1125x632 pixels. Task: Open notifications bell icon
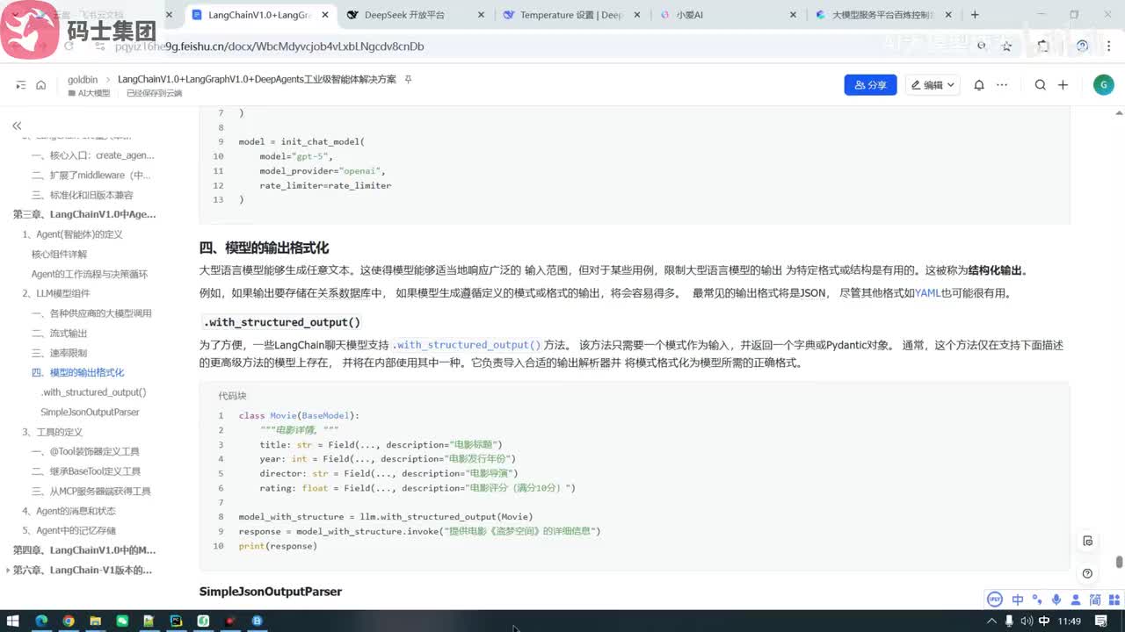(x=979, y=85)
